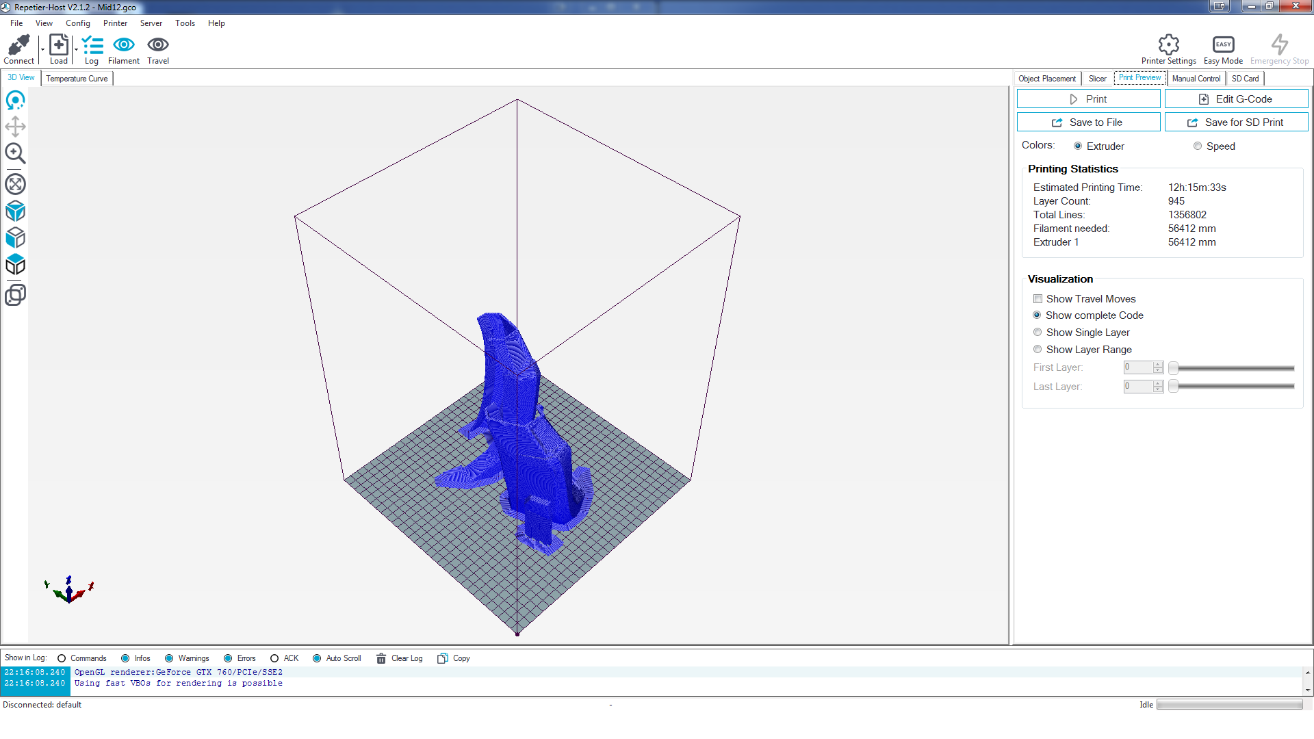
Task: Increment the First Layer spinner
Action: click(1158, 365)
